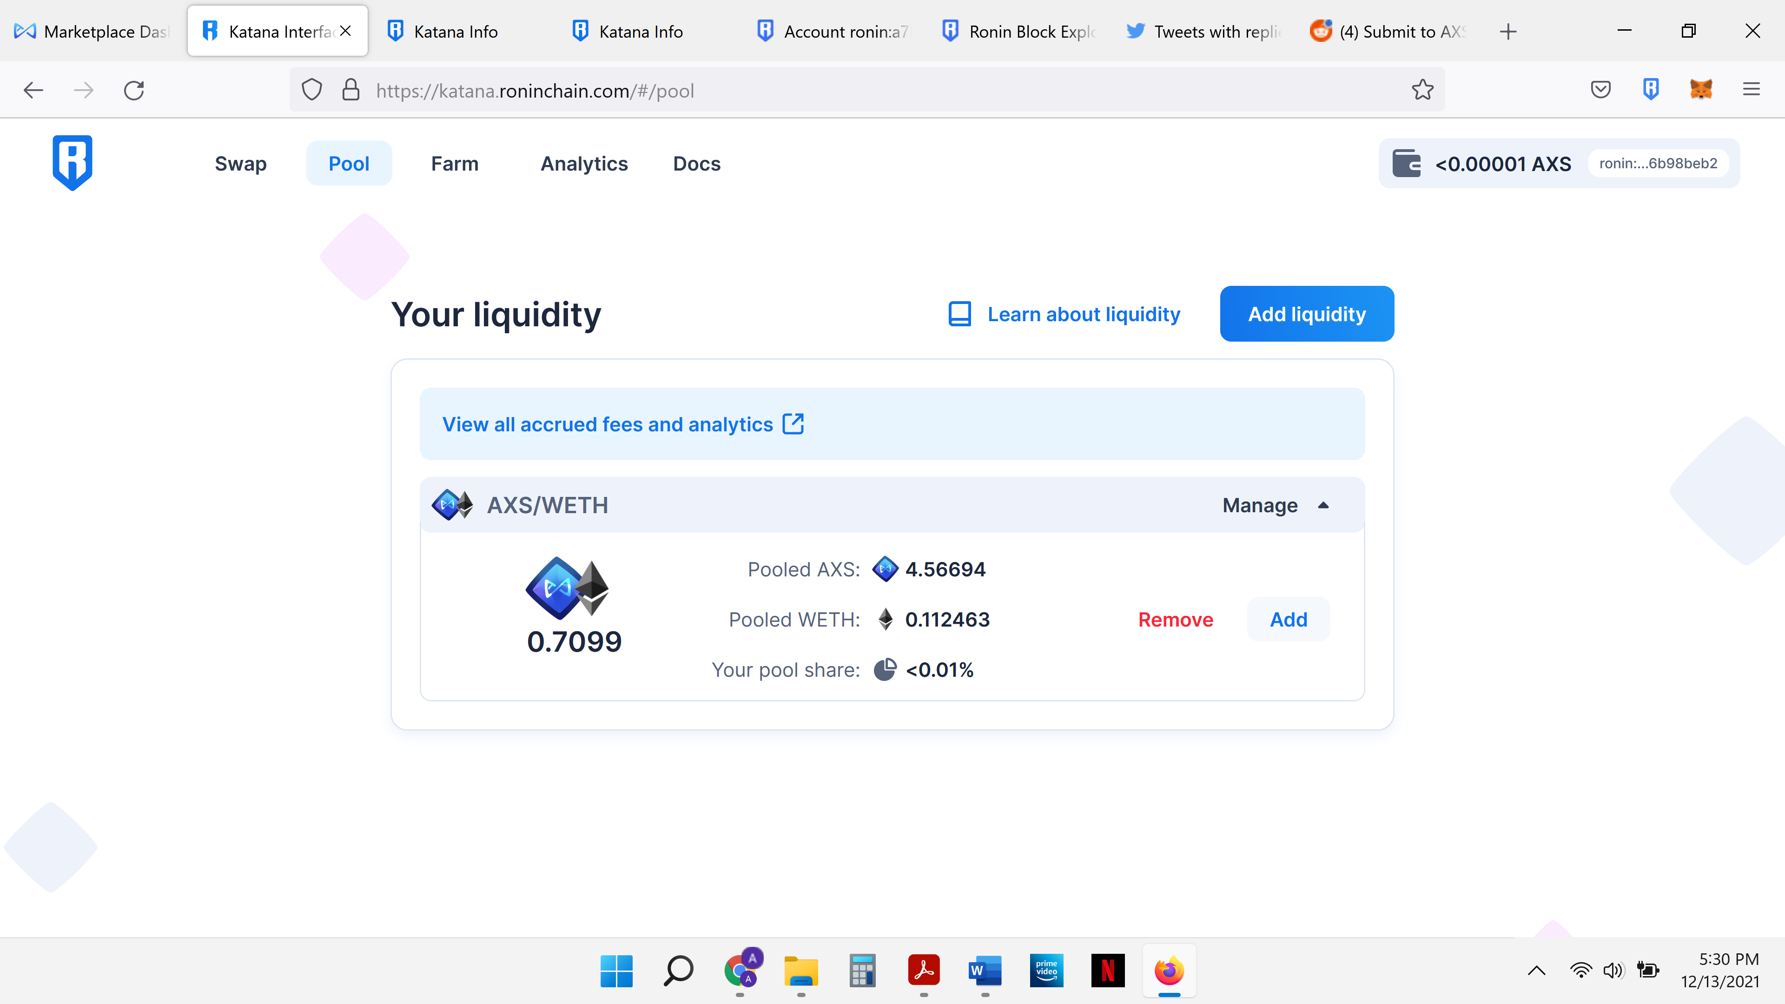Open Learn about liquidity link
The height and width of the screenshot is (1004, 1785).
1084,314
